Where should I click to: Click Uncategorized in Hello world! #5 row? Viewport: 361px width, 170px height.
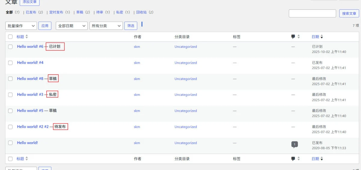click(x=186, y=111)
